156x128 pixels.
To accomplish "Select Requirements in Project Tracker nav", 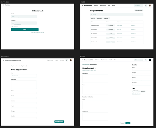I will click(103, 6).
